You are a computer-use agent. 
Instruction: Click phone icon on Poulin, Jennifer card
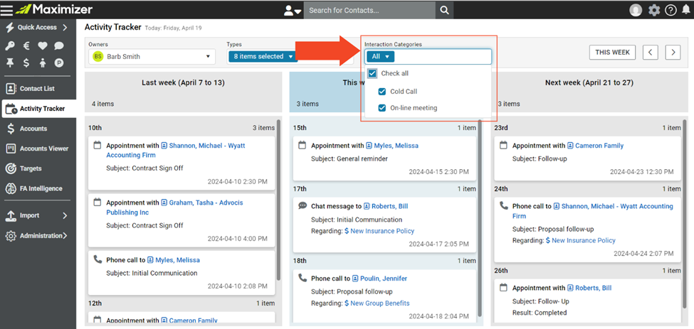[x=303, y=278]
